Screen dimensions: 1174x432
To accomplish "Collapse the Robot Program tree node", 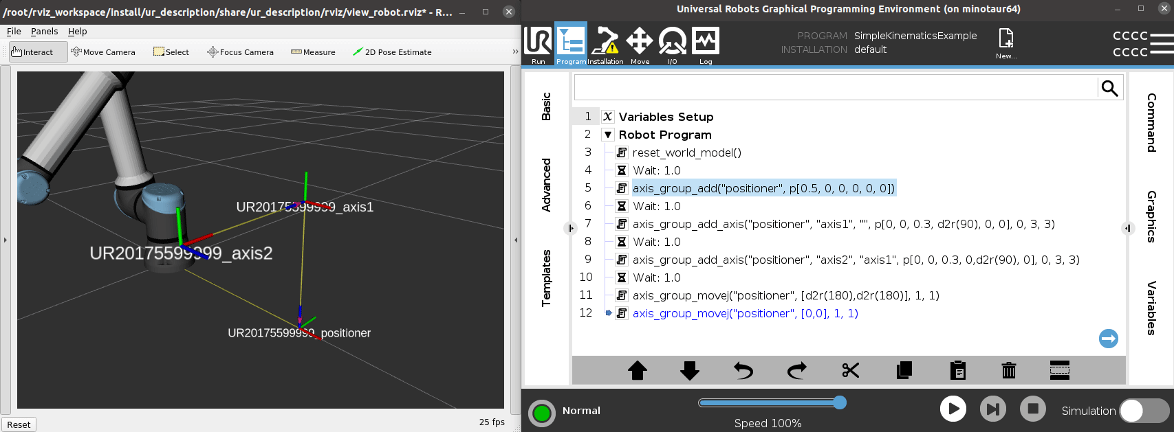I will pos(608,135).
